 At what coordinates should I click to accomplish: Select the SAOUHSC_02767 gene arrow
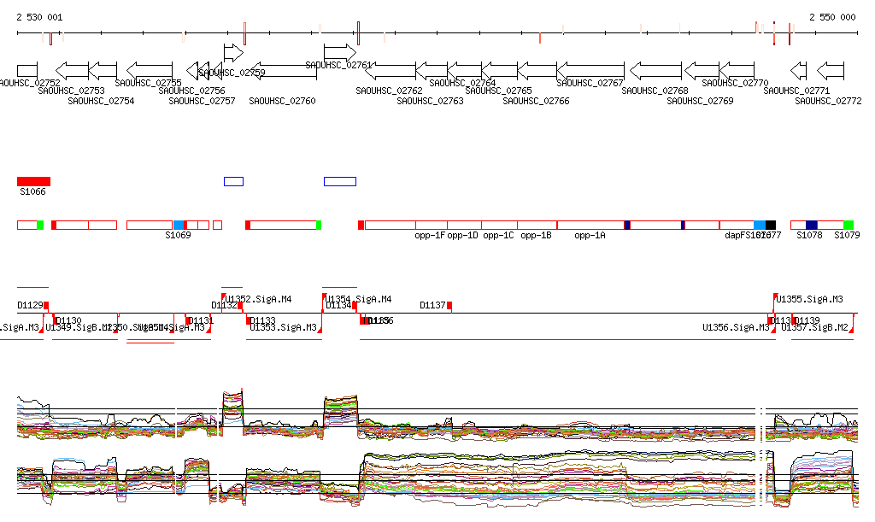pos(590,71)
